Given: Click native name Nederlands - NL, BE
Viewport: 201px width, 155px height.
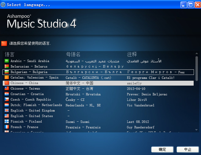Looking at the screenshot, I should pos(83,105).
